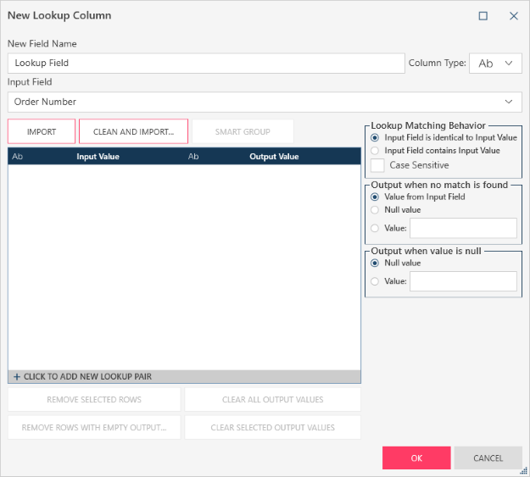This screenshot has height=477, width=530.
Task: Click the Value text box under no match
Action: coord(463,228)
